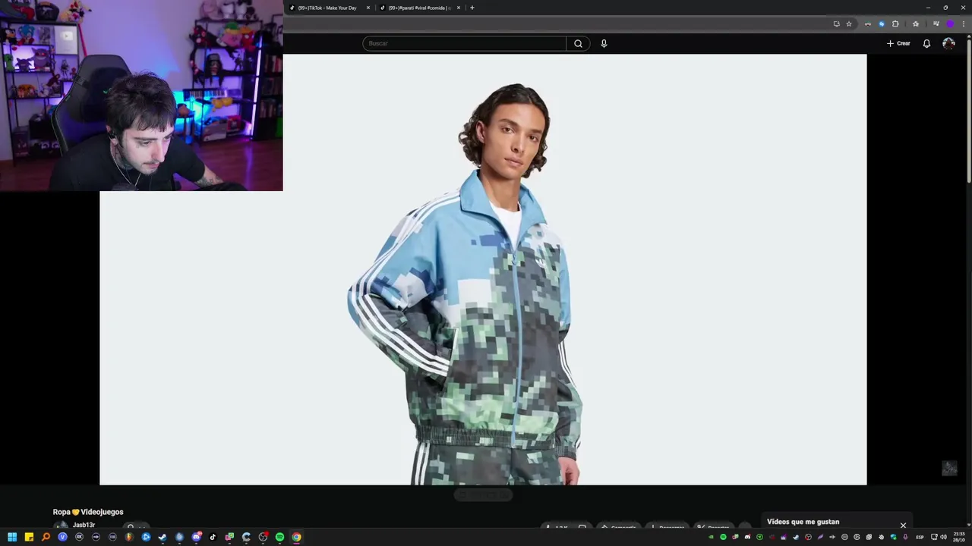972x546 pixels.
Task: Click the Discord icon in system tray
Action: pyautogui.click(x=747, y=537)
